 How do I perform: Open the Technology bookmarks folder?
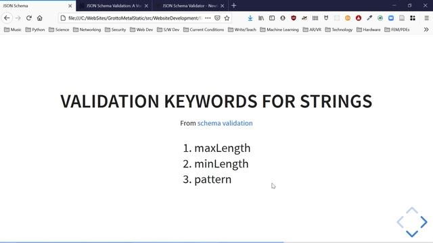pos(339,30)
